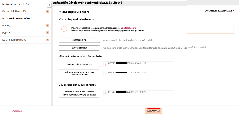Image resolution: width=239 pixels, height=114 pixels.
Task: Download file for datová schránka
Action: coord(79,93)
